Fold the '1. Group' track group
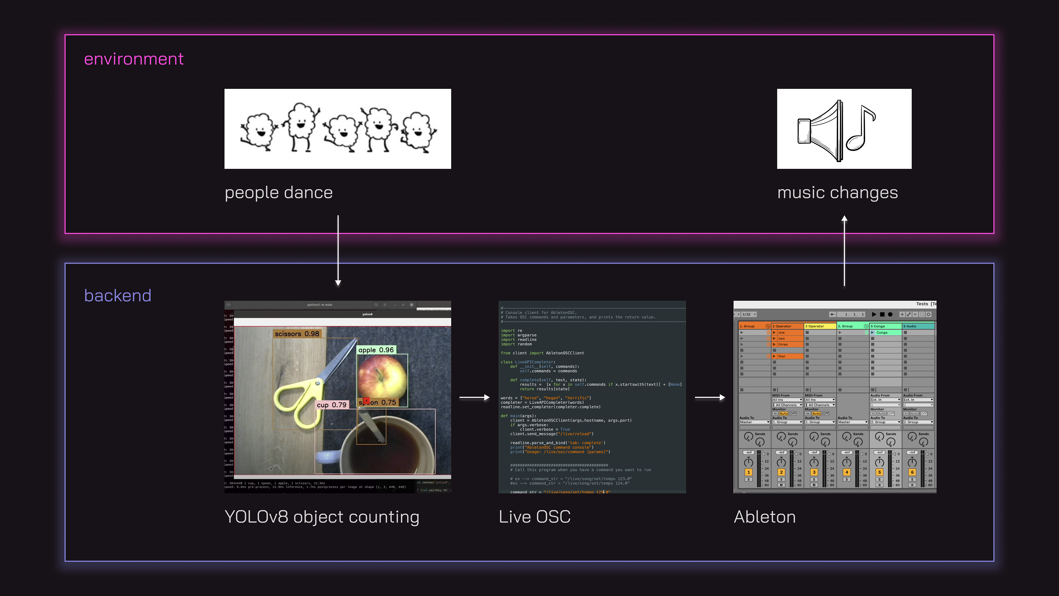 (767, 326)
